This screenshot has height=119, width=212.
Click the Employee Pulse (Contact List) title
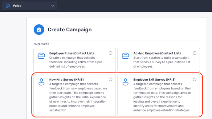71,53
